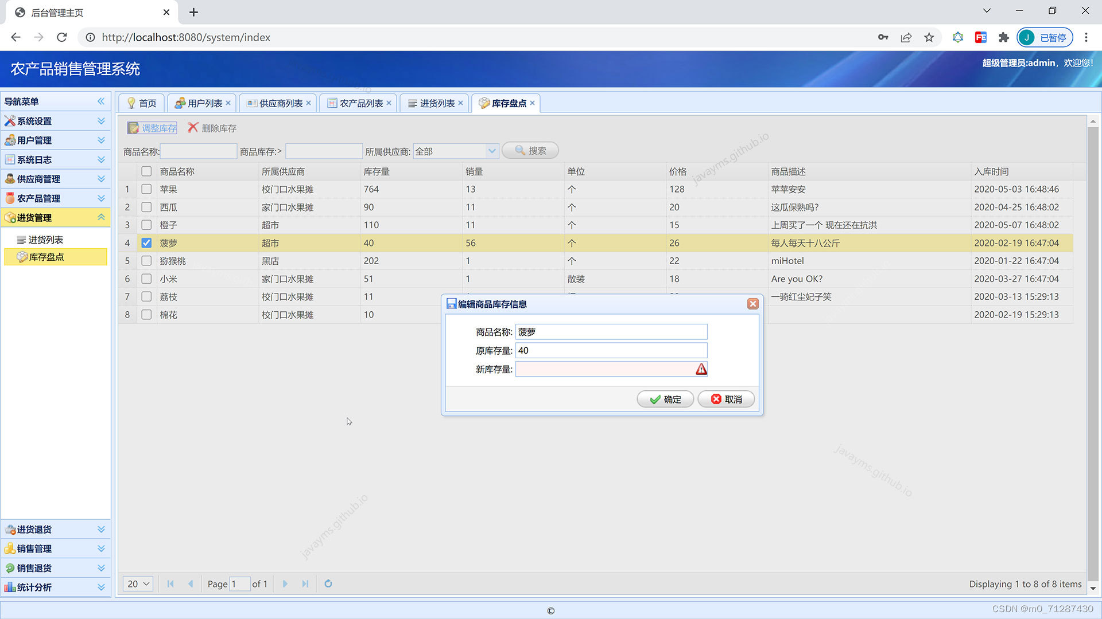This screenshot has height=619, width=1102.
Task: Open the browser extensions puzzle icon
Action: tap(1003, 37)
